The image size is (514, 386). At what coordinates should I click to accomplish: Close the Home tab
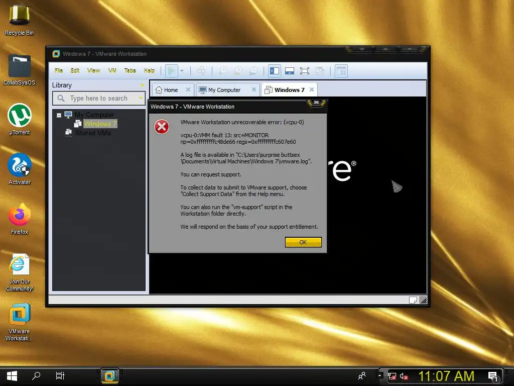pyautogui.click(x=188, y=89)
